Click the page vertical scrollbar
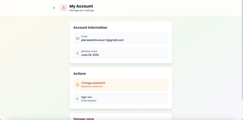Viewport: 243px width, 120px height. tap(242, 50)
